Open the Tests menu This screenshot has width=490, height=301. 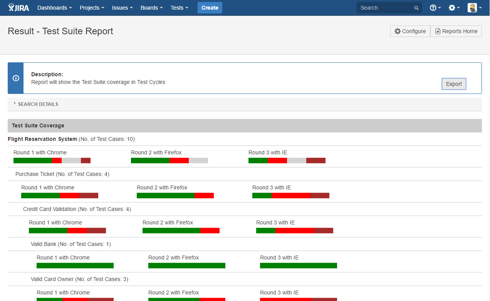pyautogui.click(x=180, y=8)
